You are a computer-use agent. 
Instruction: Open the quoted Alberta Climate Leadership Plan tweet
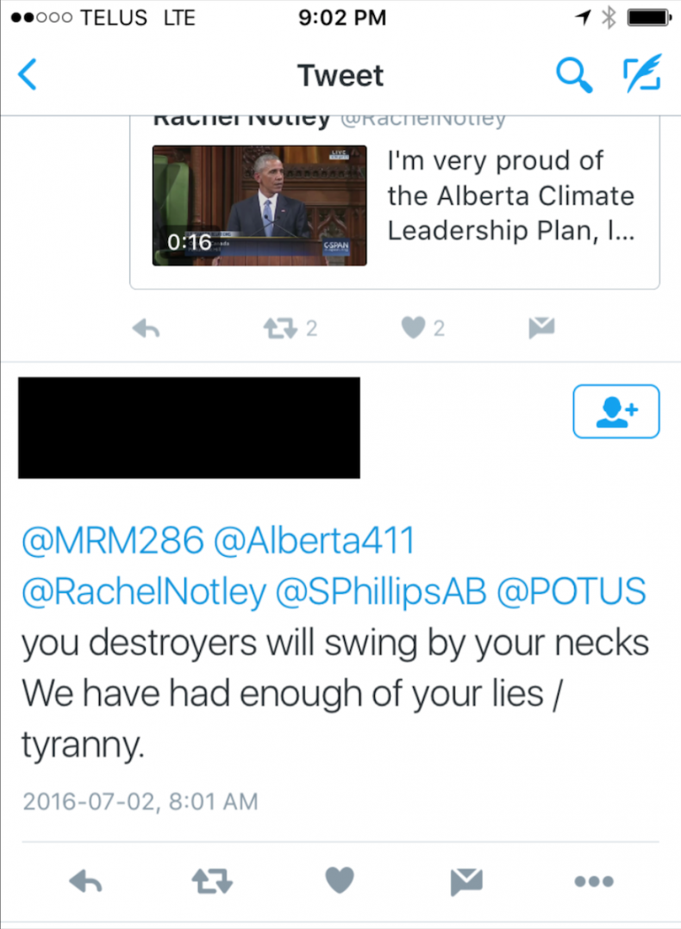pyautogui.click(x=395, y=202)
